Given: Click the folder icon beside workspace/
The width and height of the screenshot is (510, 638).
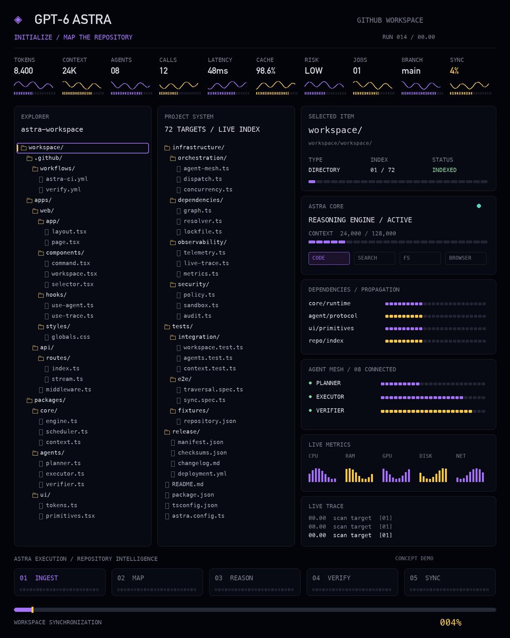Looking at the screenshot, I should (23, 148).
